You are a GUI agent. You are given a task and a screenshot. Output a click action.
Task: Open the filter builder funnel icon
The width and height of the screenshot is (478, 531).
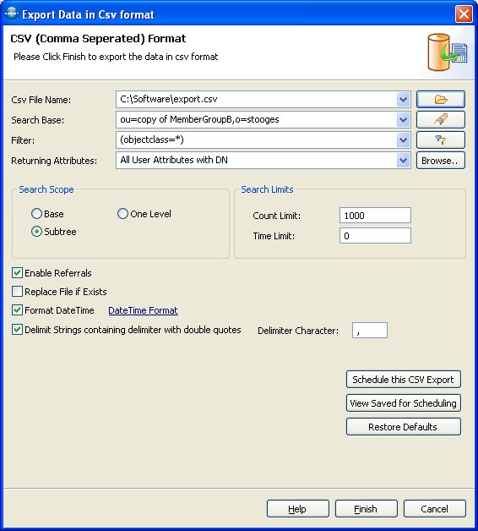(441, 140)
